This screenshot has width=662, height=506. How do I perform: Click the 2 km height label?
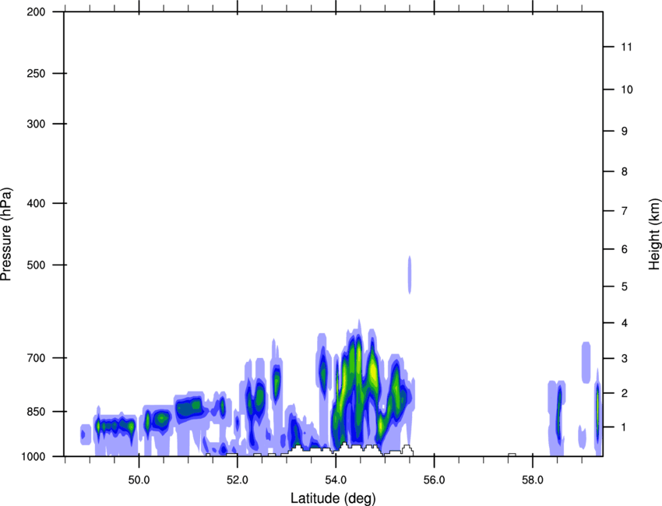625,393
